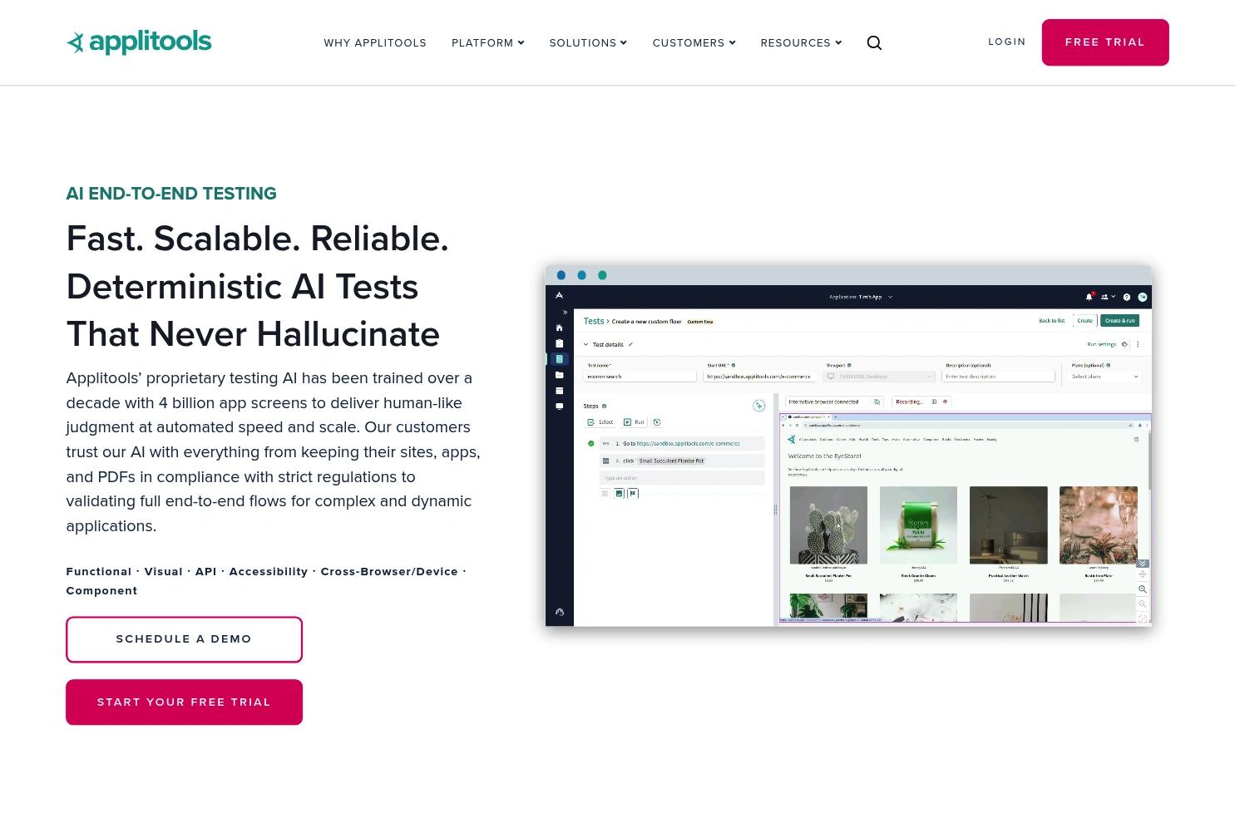Click the gear icon next to Run settings

pos(1125,344)
